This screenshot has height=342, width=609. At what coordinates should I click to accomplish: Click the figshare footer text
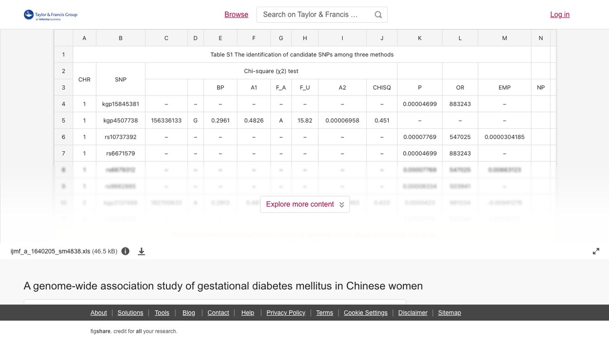[x=134, y=331]
